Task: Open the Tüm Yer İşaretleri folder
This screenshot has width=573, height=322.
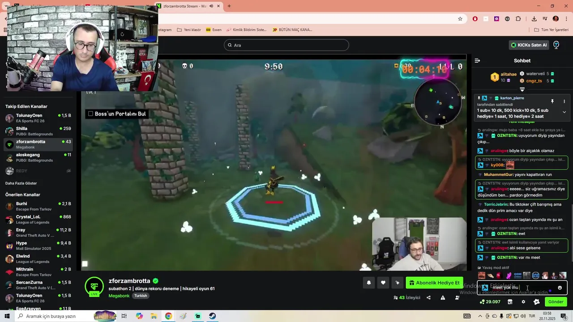Action: point(551,30)
